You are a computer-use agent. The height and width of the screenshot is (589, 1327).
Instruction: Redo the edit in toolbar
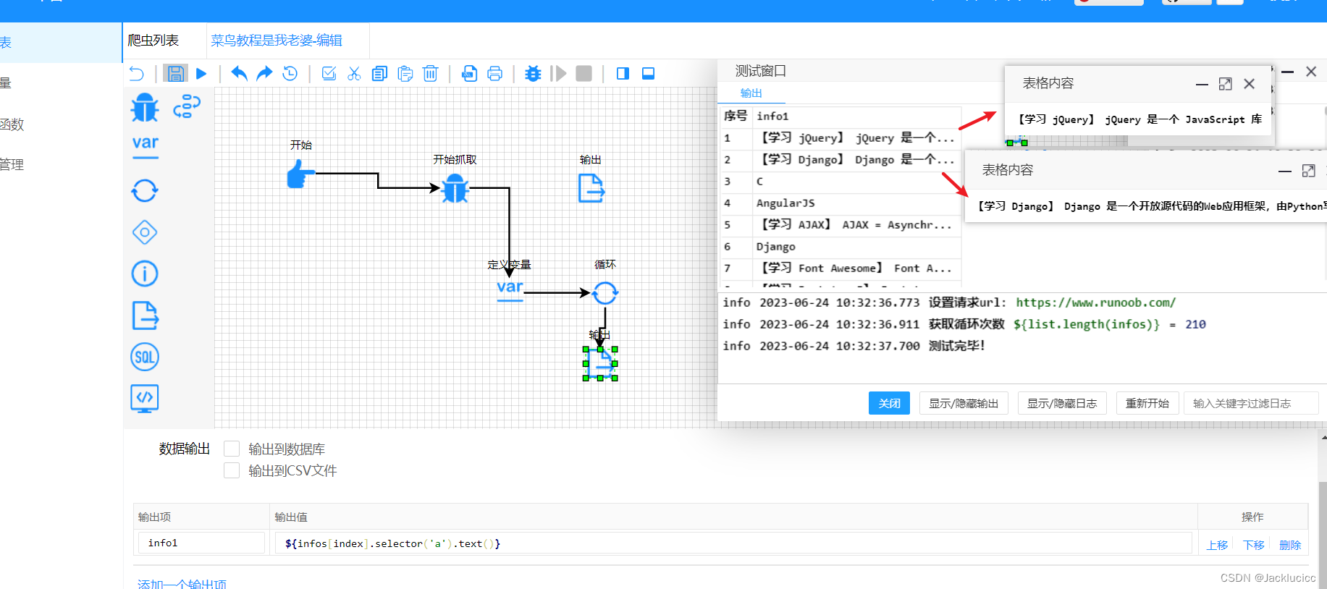click(265, 73)
